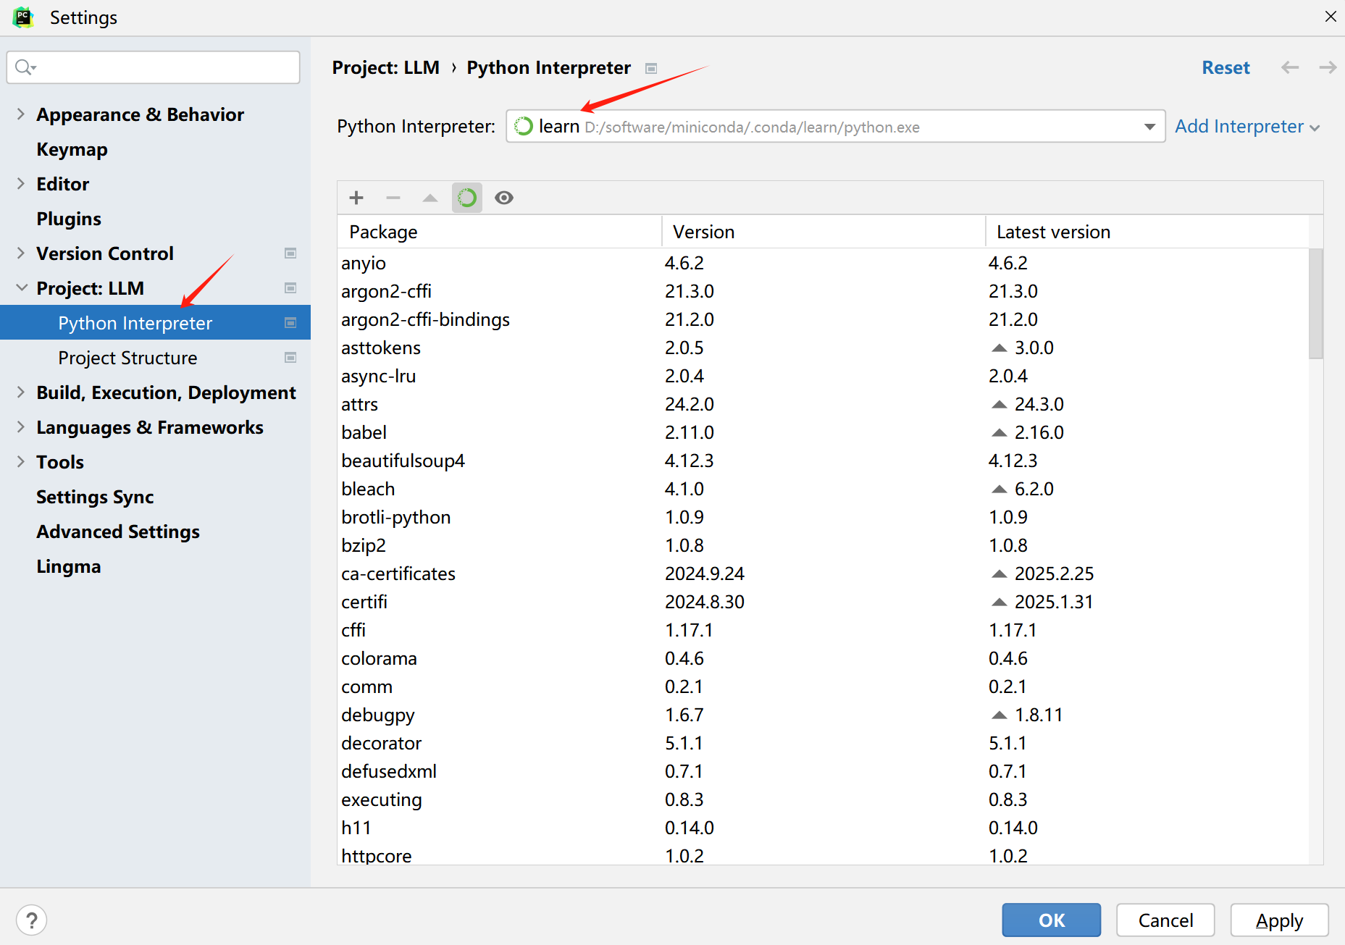Viewport: 1345px width, 945px height.
Task: Navigate forward with the right arrow icon
Action: (x=1328, y=67)
